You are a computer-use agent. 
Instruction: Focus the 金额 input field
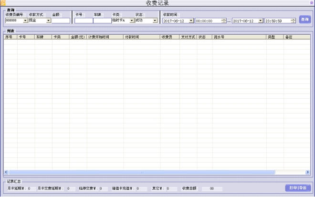pyautogui.click(x=61, y=21)
